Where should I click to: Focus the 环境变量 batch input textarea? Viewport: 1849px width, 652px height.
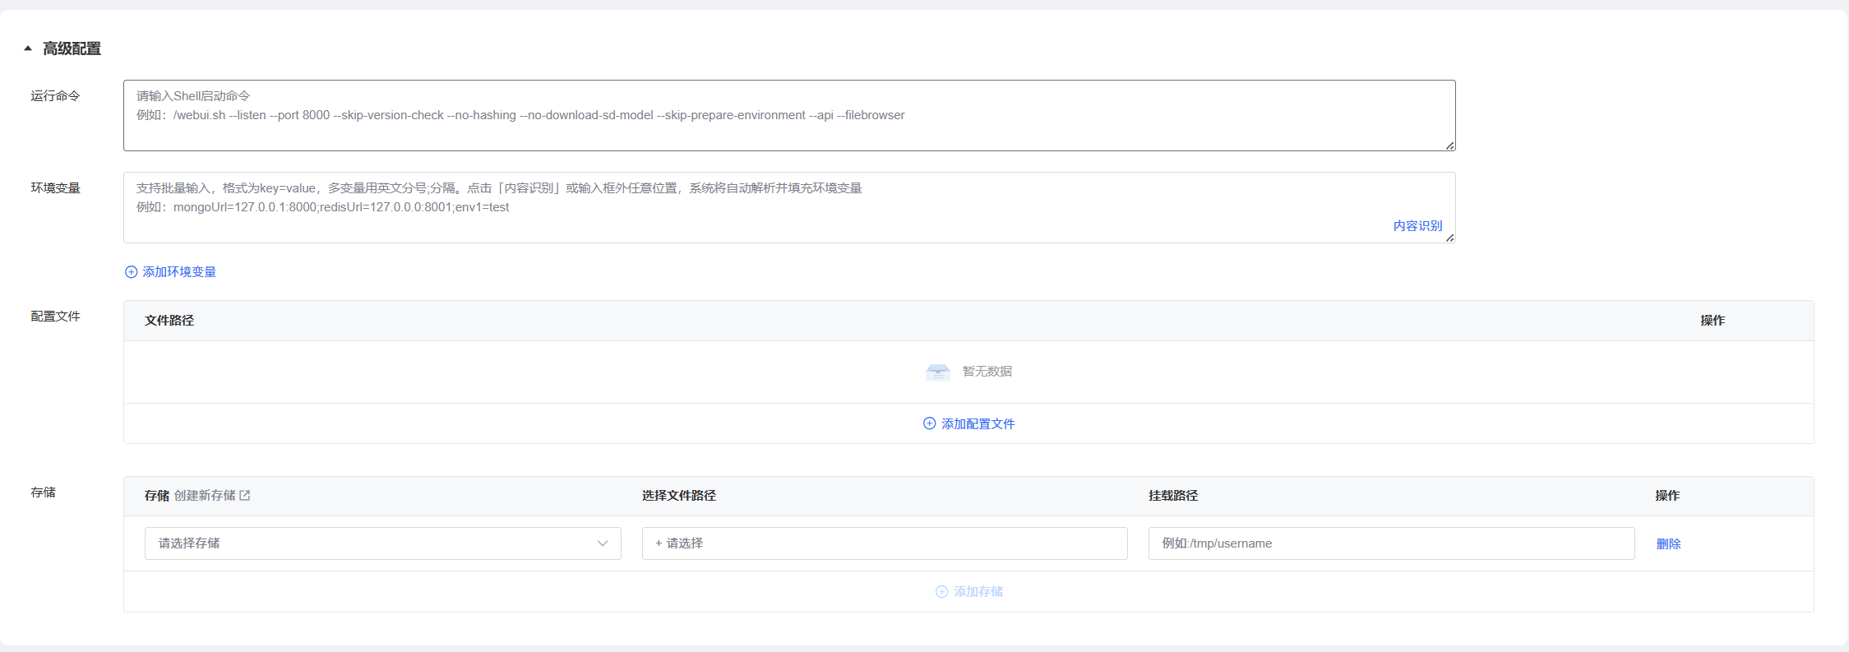pos(740,207)
